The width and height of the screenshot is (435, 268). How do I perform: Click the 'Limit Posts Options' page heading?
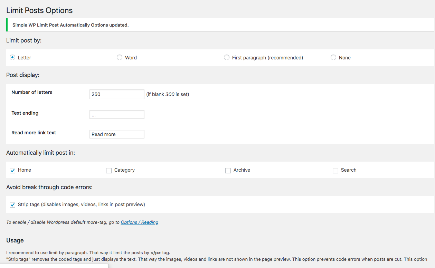[39, 10]
